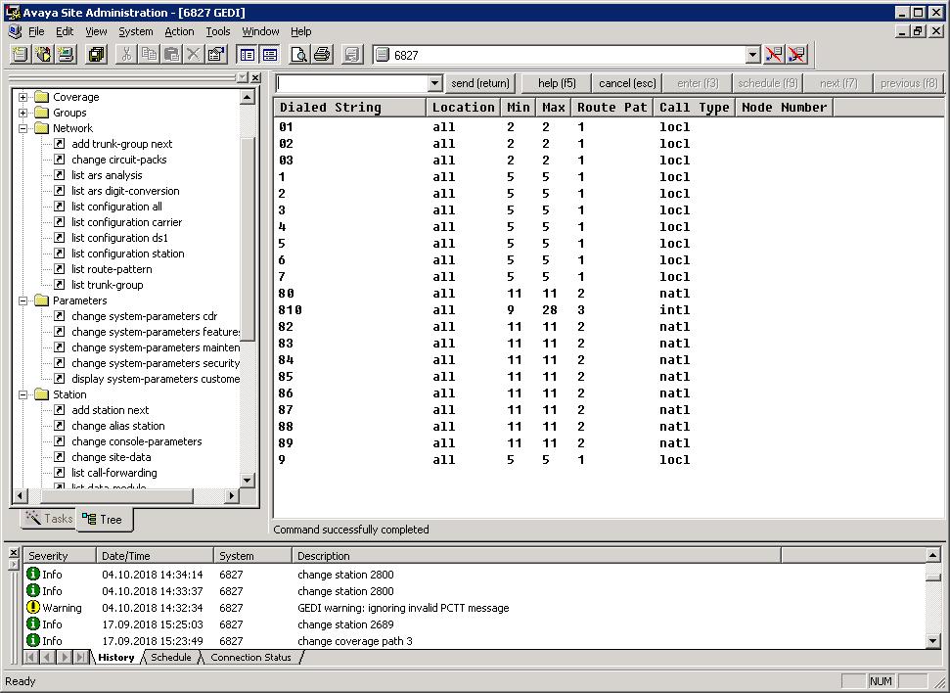950x693 pixels.
Task: Switch to the Schedule tab
Action: (x=171, y=657)
